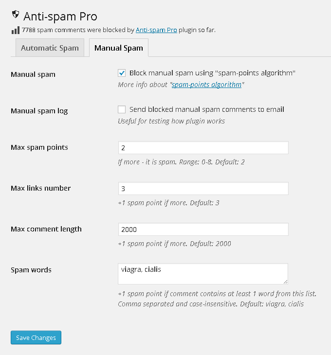Switch to the Automatic Spam tab
Image resolution: width=331 pixels, height=355 pixels.
(50, 48)
